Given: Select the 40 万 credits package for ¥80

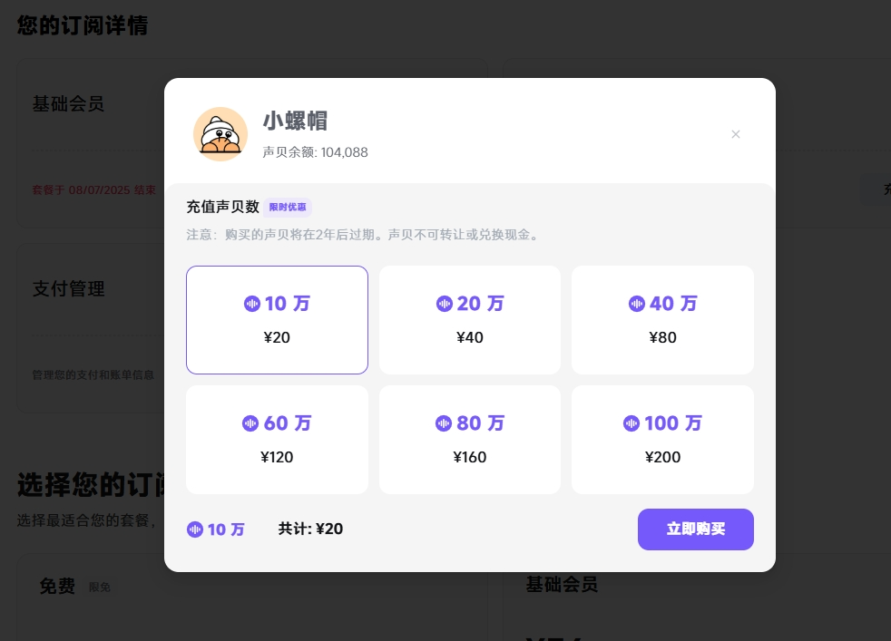Looking at the screenshot, I should coord(662,320).
